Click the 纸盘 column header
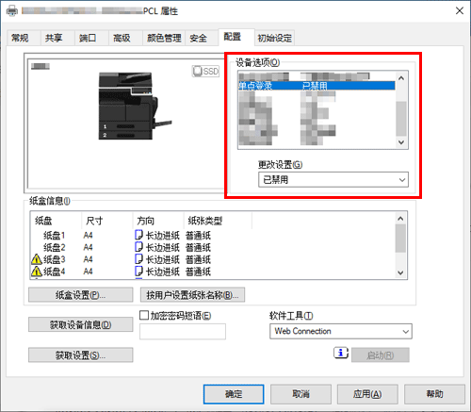 tap(57, 221)
